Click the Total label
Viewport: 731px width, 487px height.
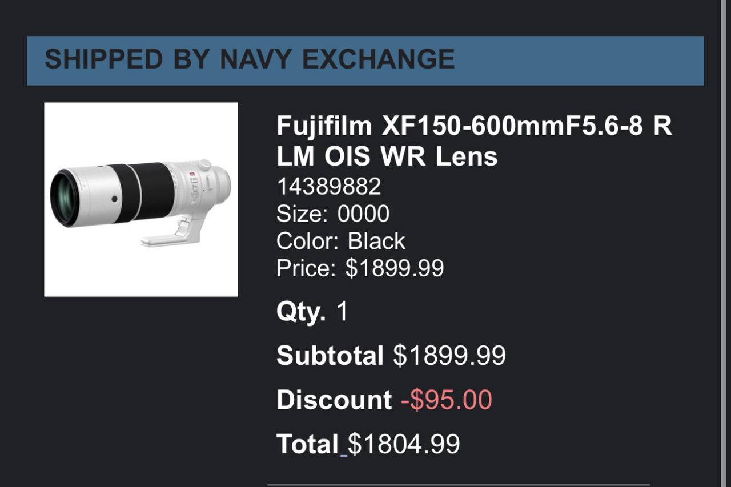[307, 444]
